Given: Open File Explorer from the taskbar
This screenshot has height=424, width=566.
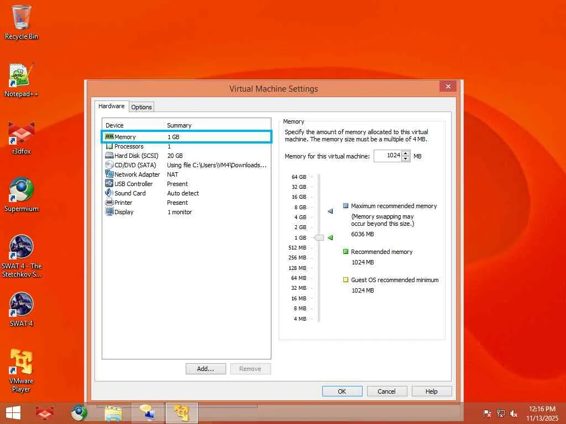Looking at the screenshot, I should pyautogui.click(x=113, y=413).
